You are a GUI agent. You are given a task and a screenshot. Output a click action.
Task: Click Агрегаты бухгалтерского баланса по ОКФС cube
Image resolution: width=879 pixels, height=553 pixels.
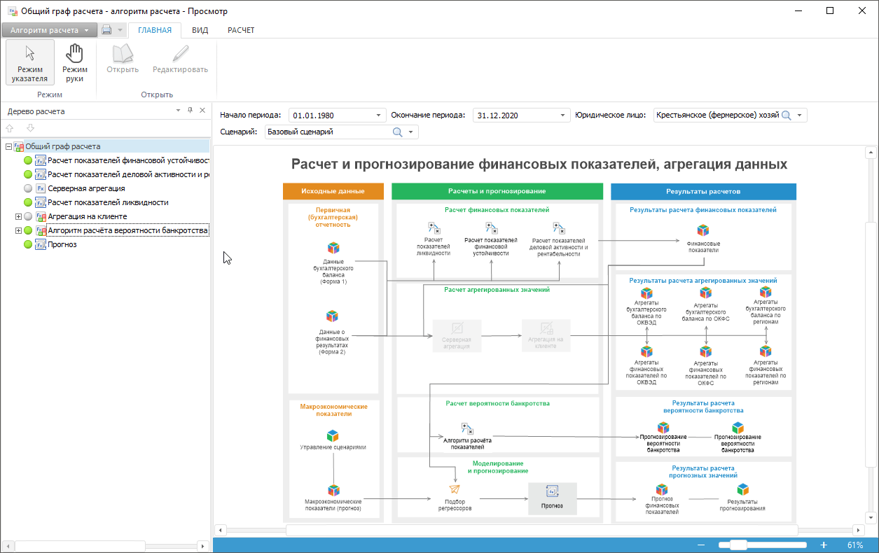pos(706,293)
